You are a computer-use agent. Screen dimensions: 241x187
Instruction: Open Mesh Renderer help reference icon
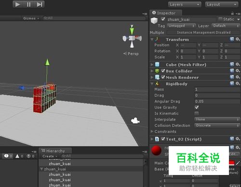pyautogui.click(x=232, y=77)
